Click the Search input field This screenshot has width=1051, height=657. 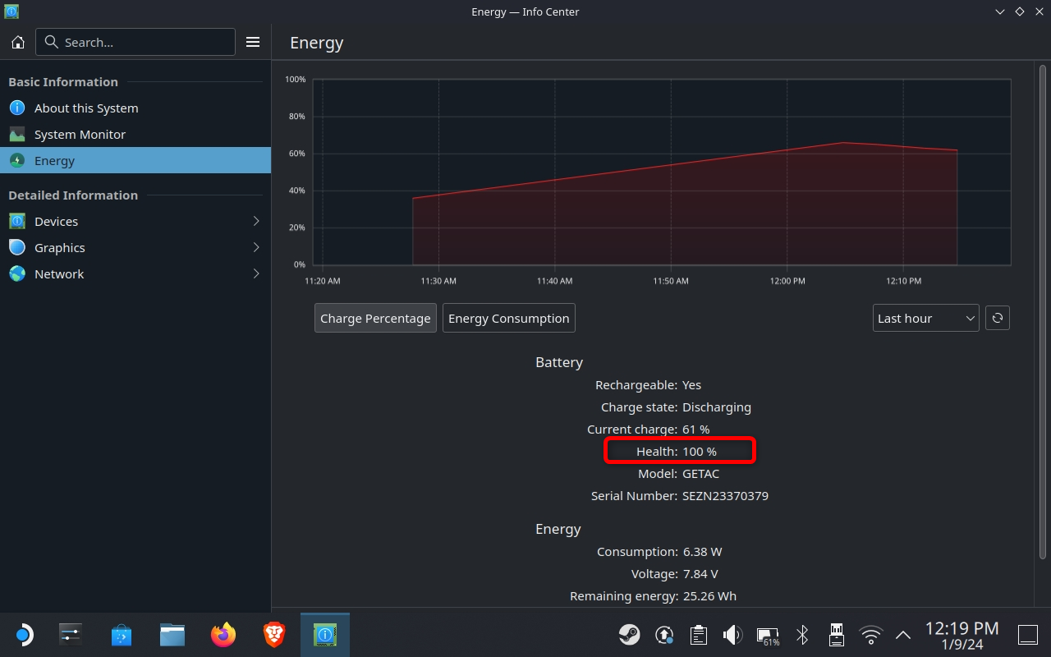(135, 42)
